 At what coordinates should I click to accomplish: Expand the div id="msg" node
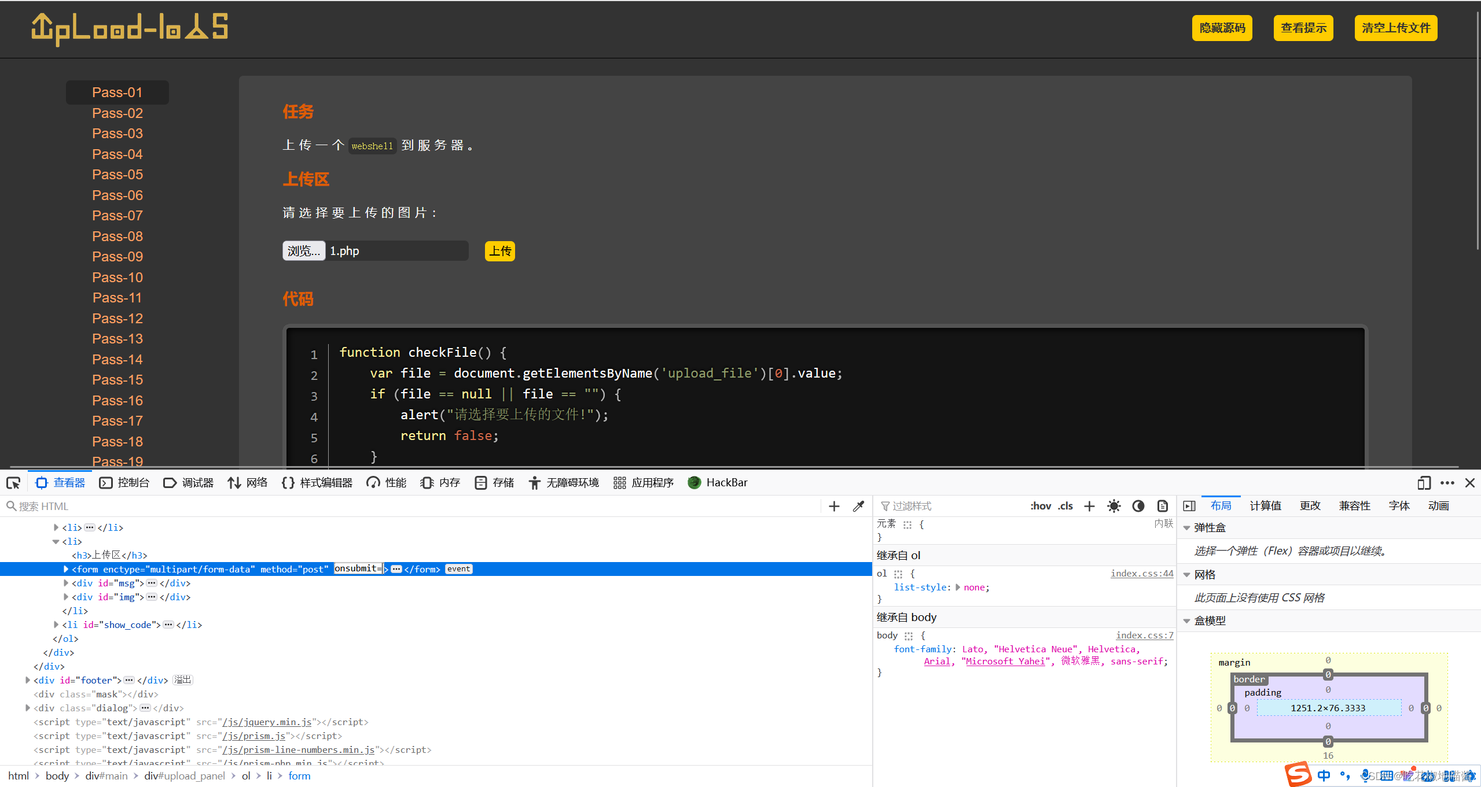point(66,583)
